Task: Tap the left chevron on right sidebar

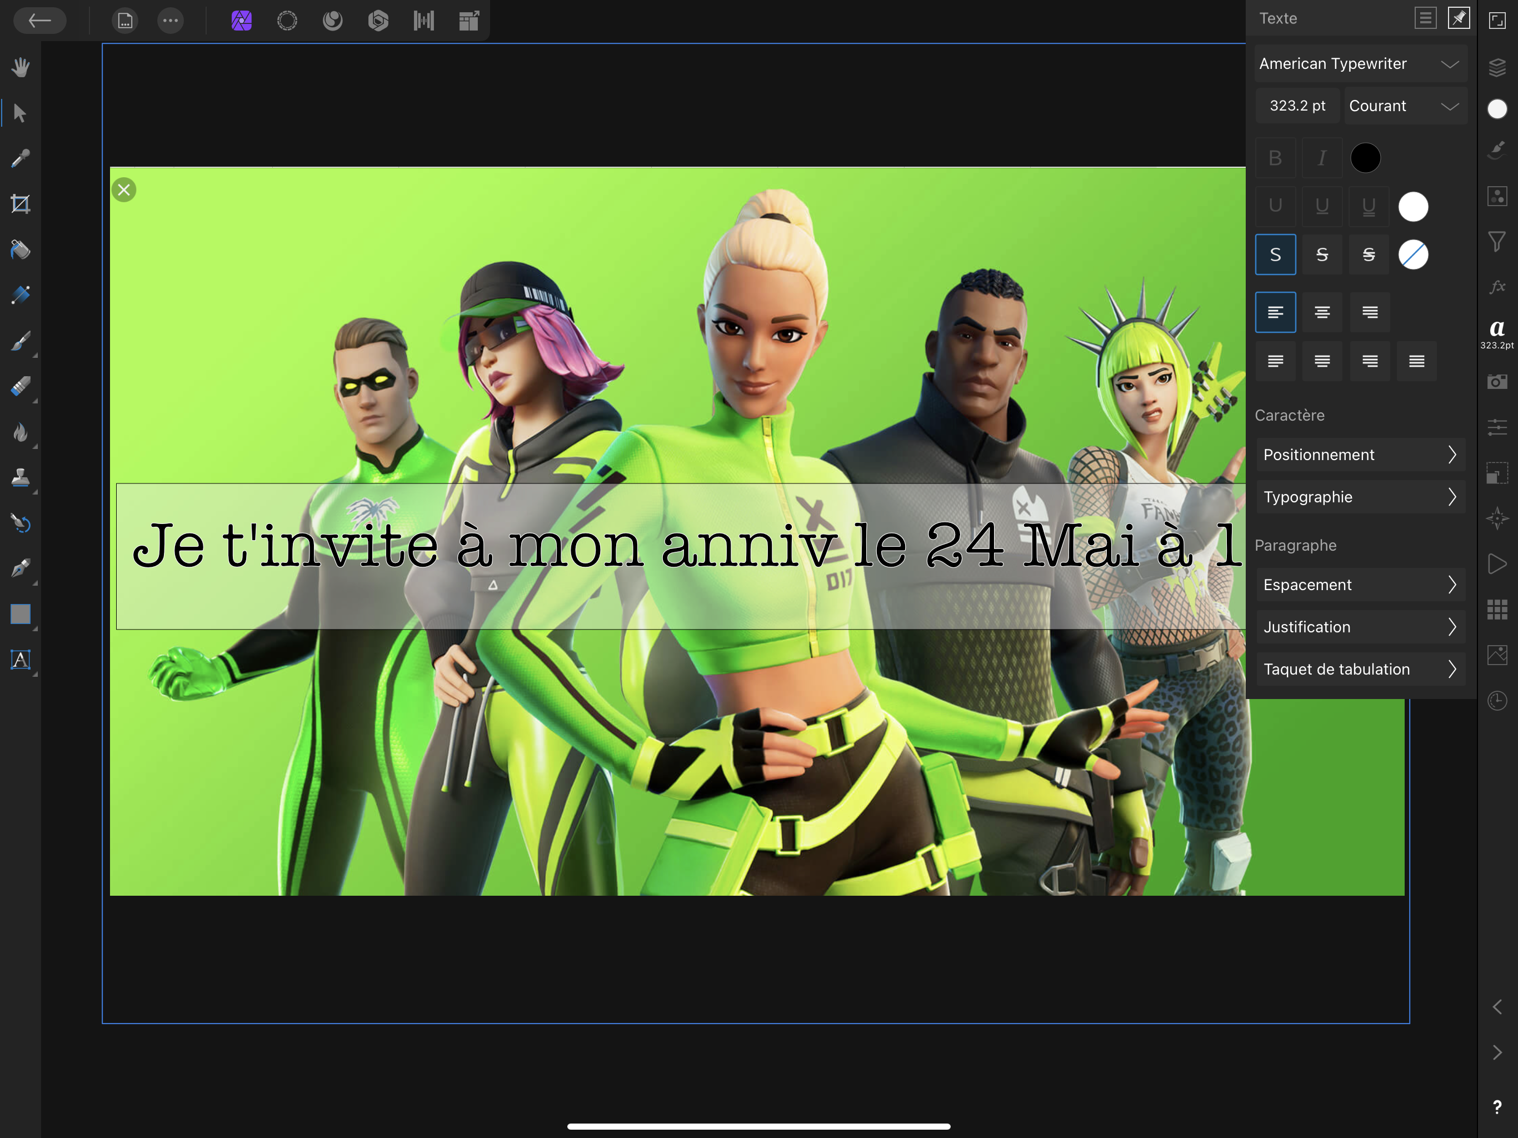Action: tap(1497, 1007)
